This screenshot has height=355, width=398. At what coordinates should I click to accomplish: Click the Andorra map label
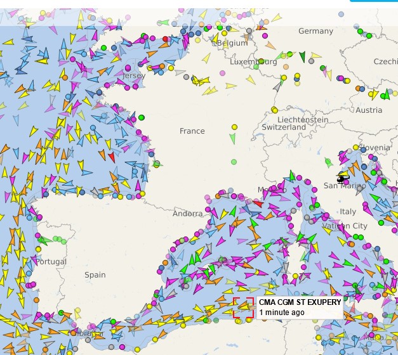click(x=188, y=214)
